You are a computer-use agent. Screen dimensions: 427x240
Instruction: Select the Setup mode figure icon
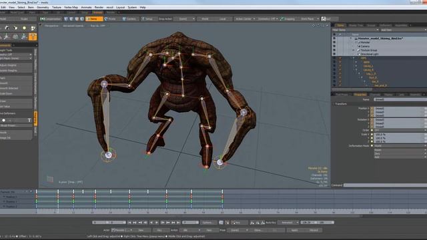pos(143,19)
